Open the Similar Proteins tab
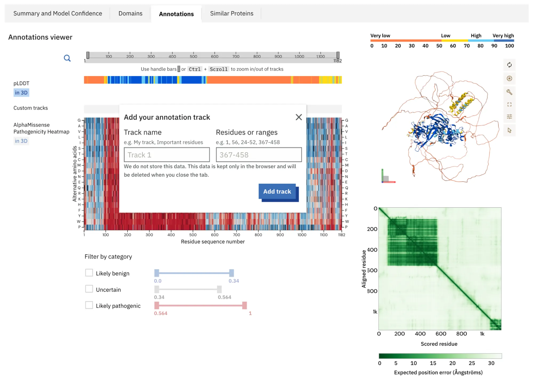The height and width of the screenshot is (378, 533). [231, 14]
